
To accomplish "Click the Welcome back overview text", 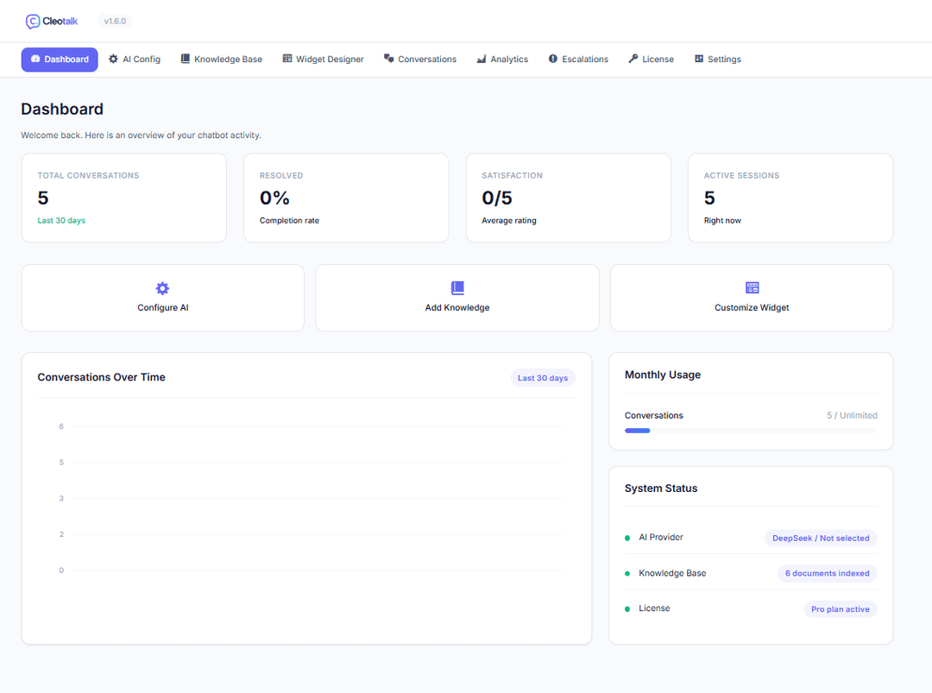I will coord(141,135).
